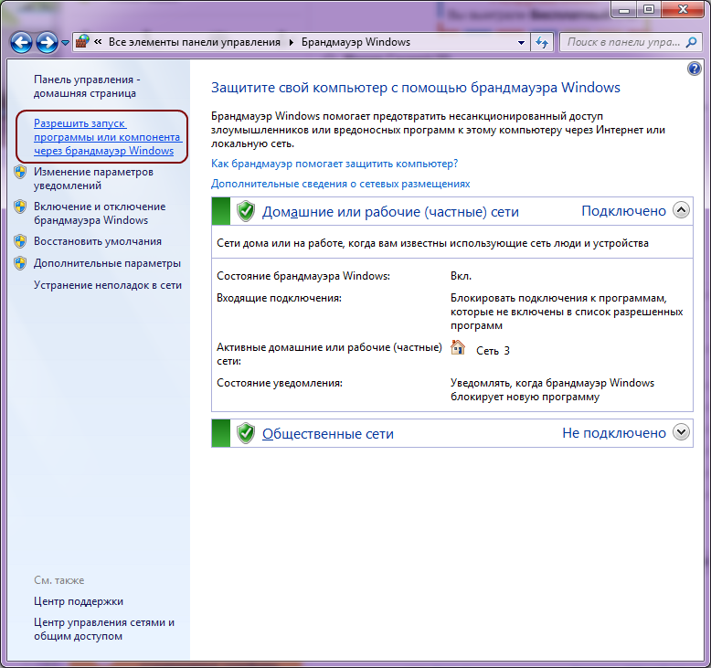Open Help via the blue question mark icon
The image size is (711, 668).
pyautogui.click(x=695, y=69)
